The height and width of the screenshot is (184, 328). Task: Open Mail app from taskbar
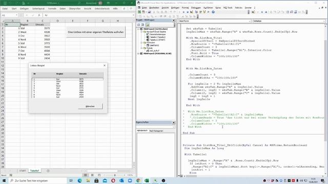pyautogui.click(x=105, y=180)
